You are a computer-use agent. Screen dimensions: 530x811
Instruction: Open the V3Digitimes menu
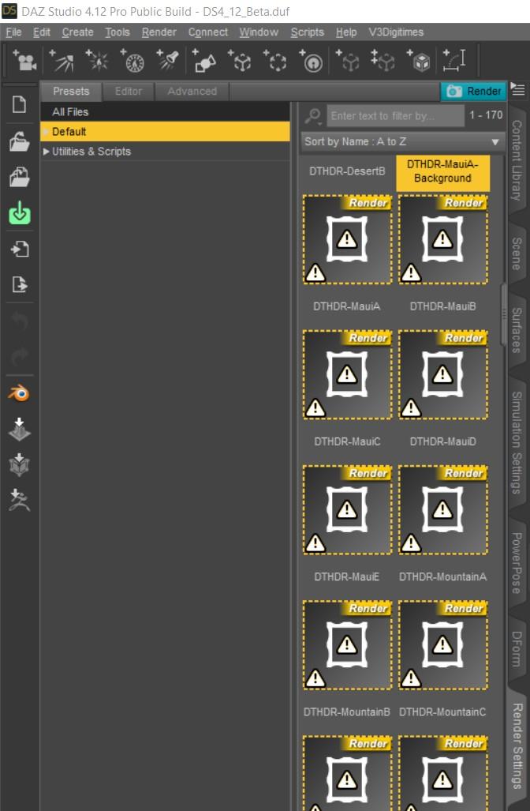pos(396,32)
